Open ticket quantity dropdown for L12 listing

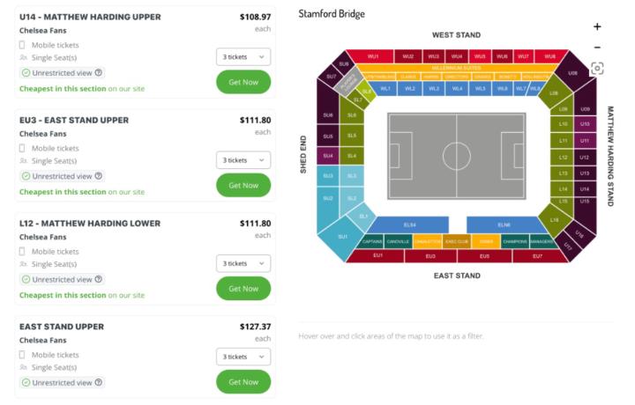tap(243, 263)
